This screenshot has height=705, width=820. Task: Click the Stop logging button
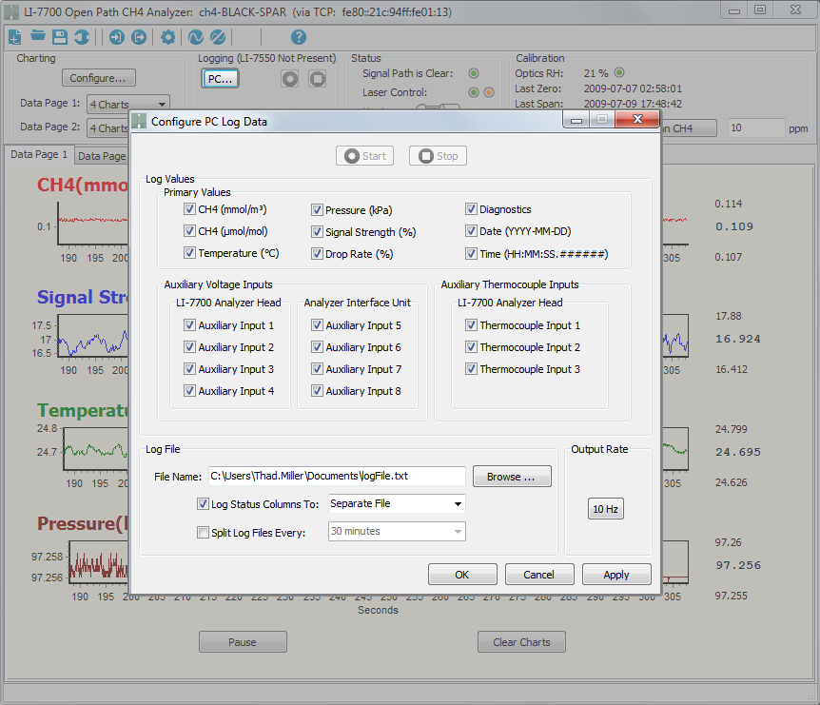click(439, 156)
